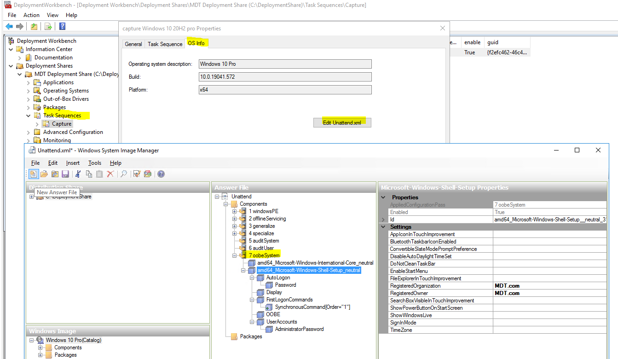Collapse the 7 oobeSystem node
Screen dimensions: 618x359
pyautogui.click(x=234, y=255)
